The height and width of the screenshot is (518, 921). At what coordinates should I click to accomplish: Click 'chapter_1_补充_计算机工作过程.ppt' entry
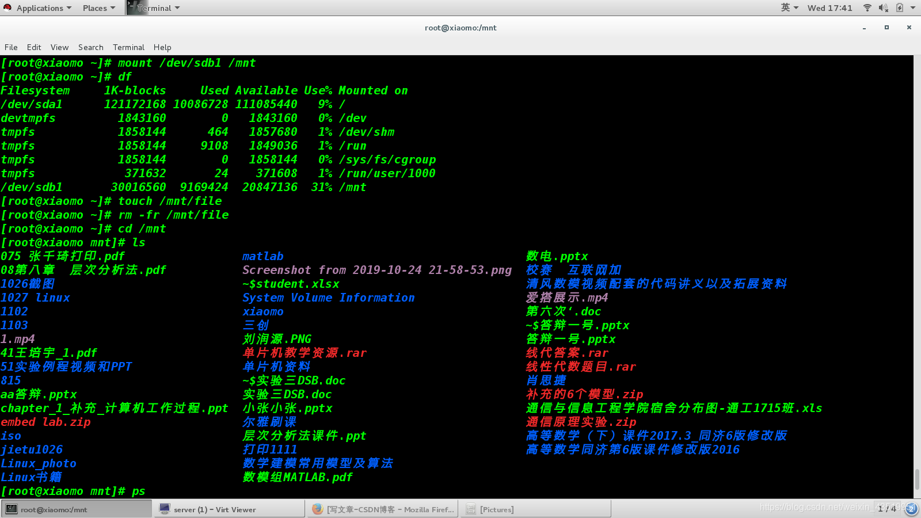[x=114, y=408]
